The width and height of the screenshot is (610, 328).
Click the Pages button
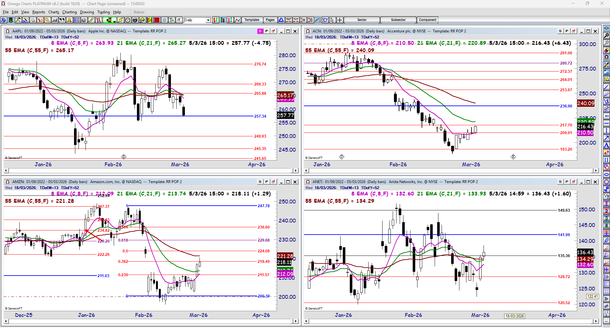(270, 20)
